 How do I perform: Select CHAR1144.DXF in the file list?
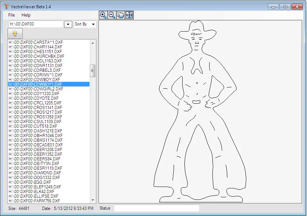click(x=49, y=47)
